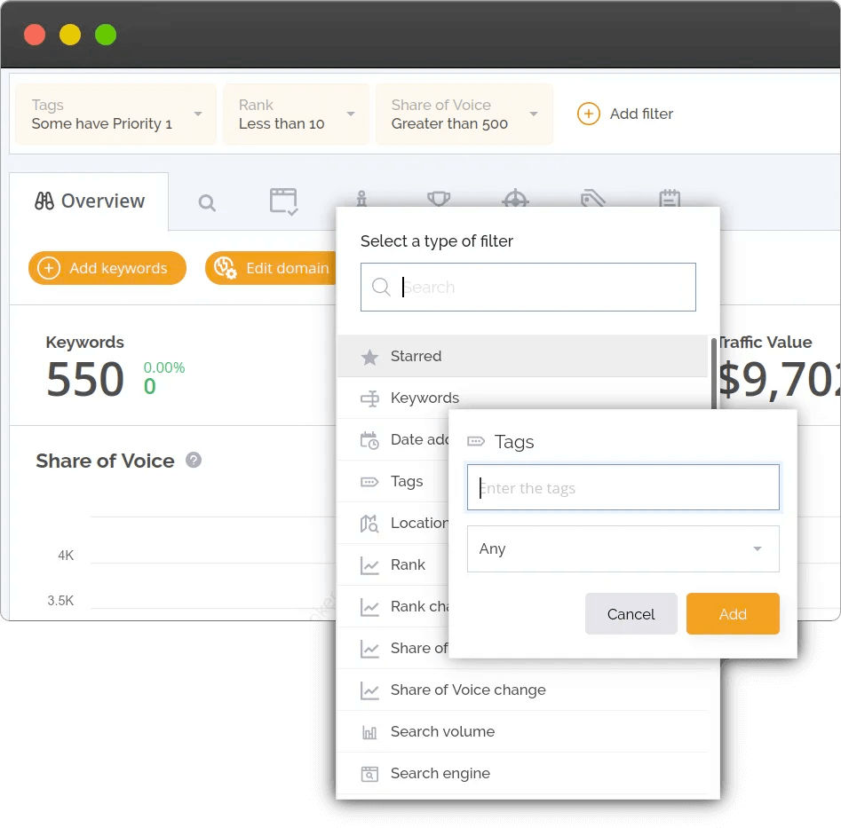Switch to the Overview tab

88,201
